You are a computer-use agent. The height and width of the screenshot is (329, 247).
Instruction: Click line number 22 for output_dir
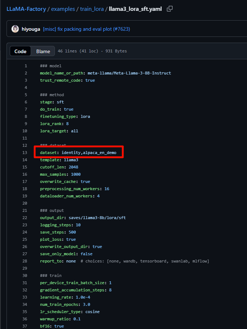25,218
